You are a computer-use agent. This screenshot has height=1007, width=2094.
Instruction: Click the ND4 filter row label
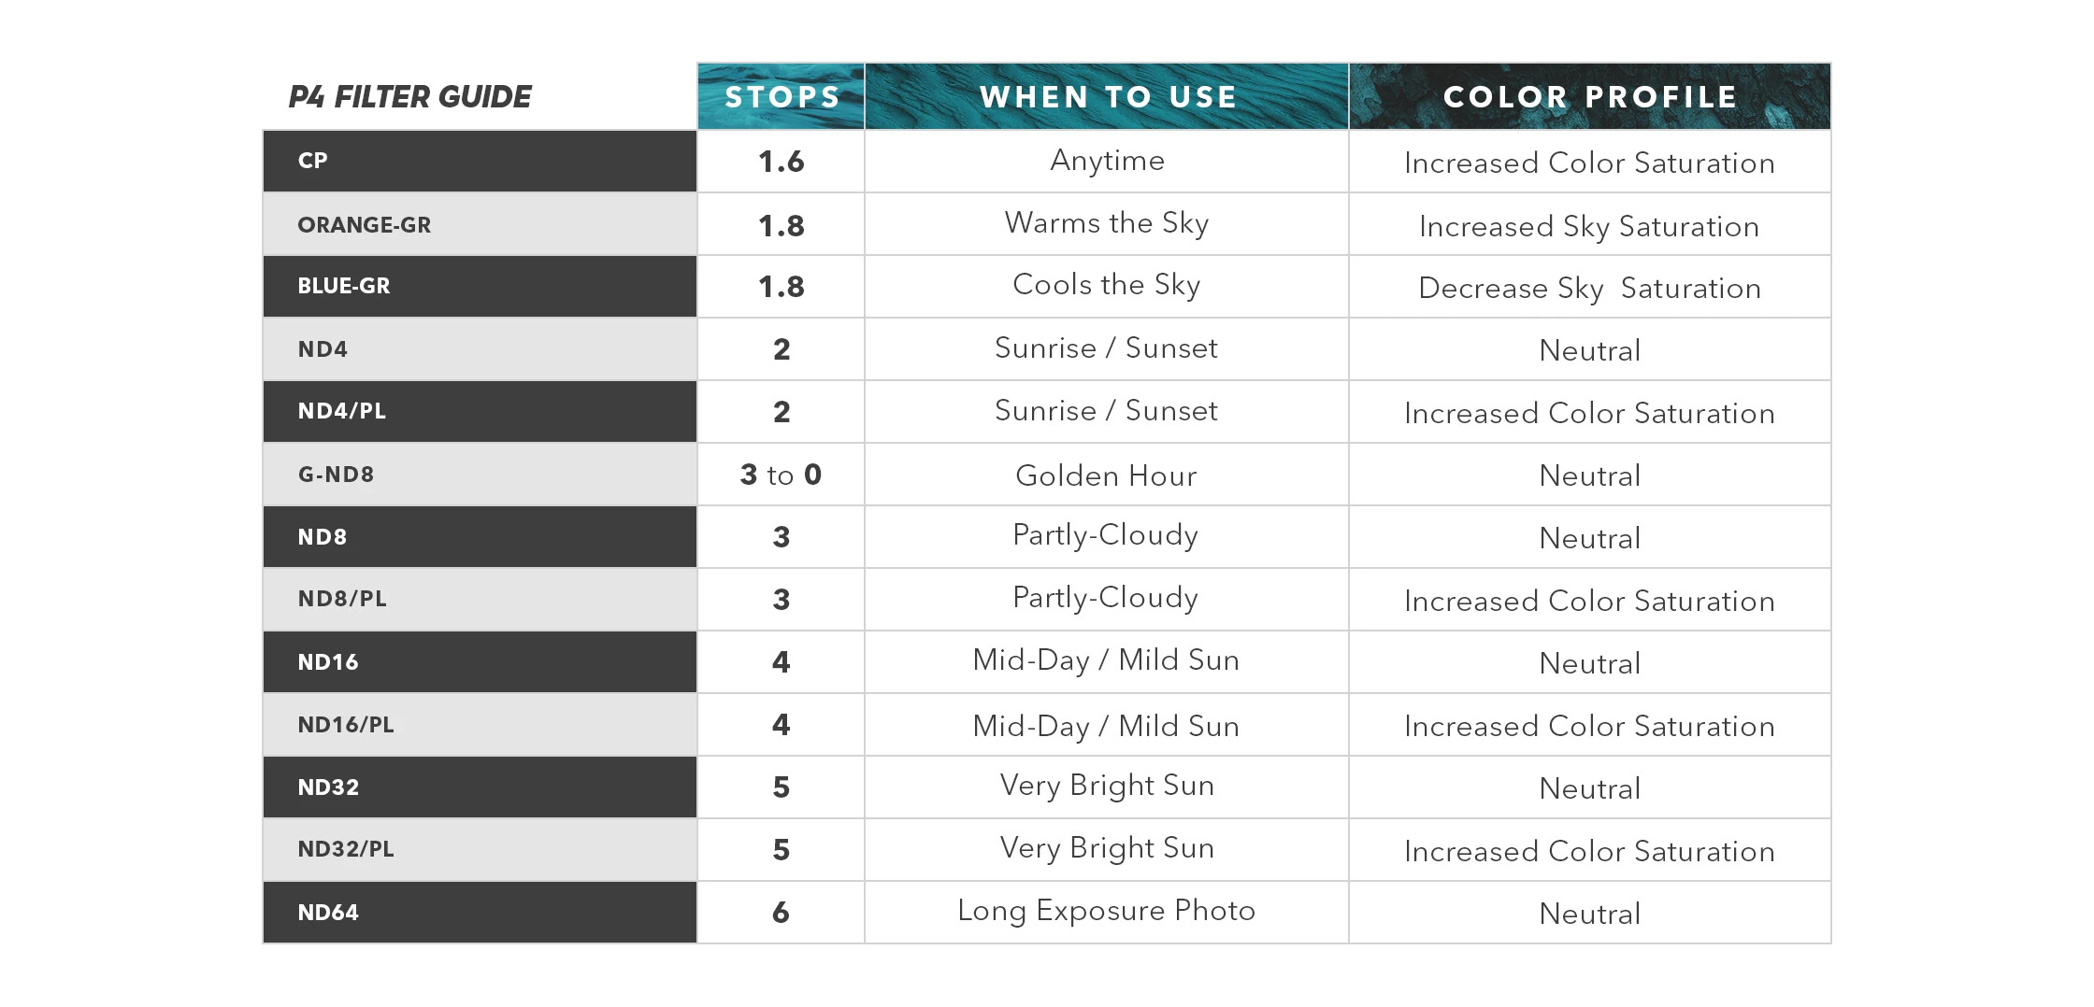pyautogui.click(x=480, y=349)
